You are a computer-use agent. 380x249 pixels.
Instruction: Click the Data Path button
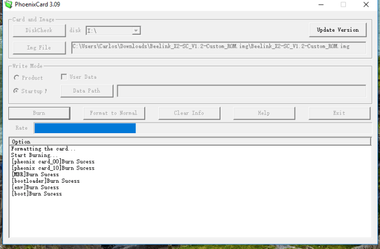tap(87, 91)
